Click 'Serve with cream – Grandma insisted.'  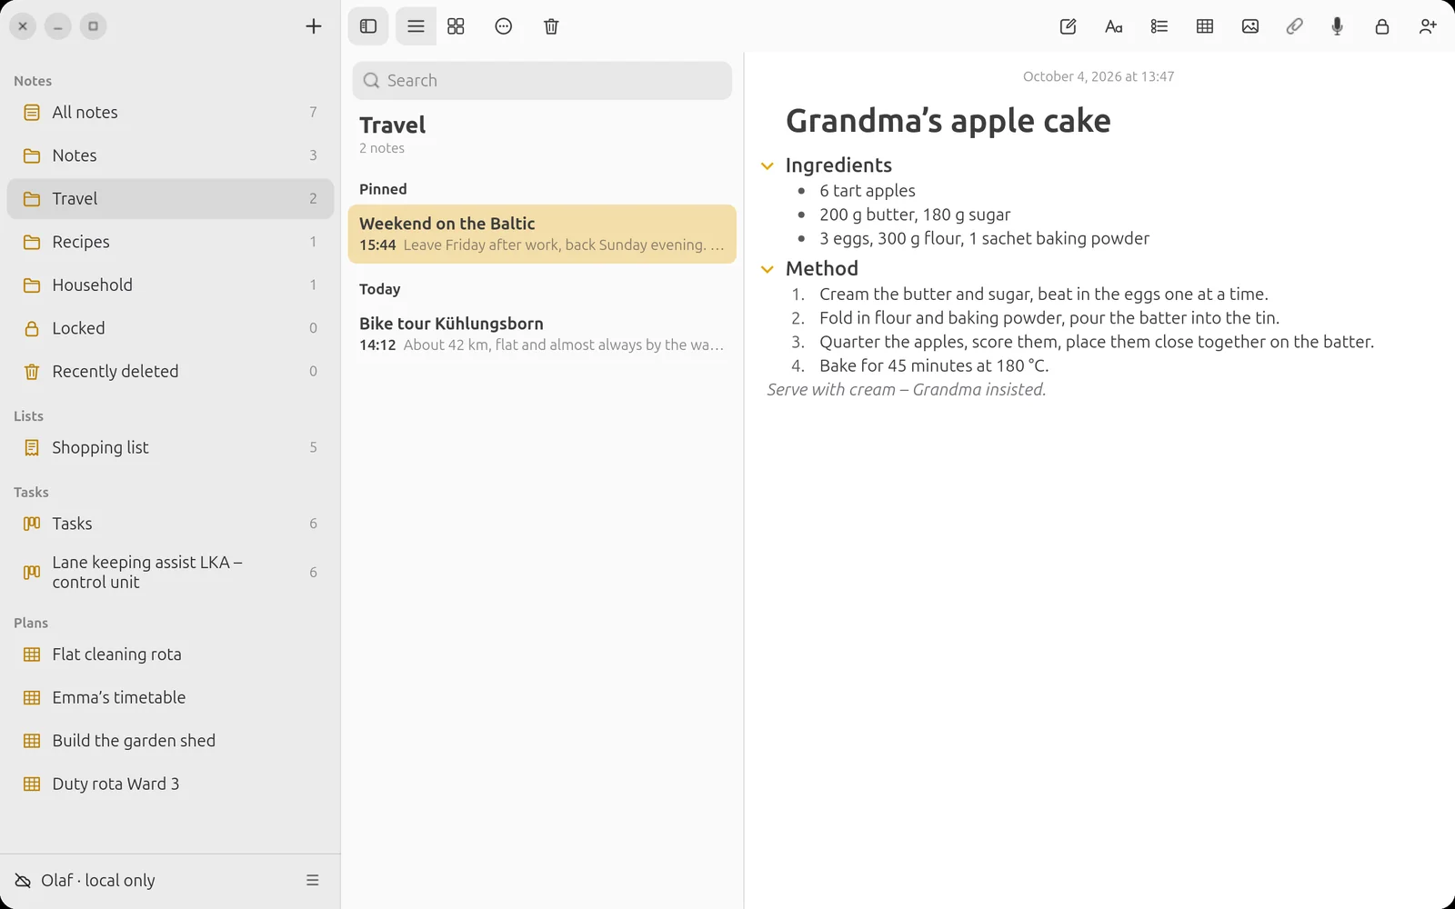907,390
